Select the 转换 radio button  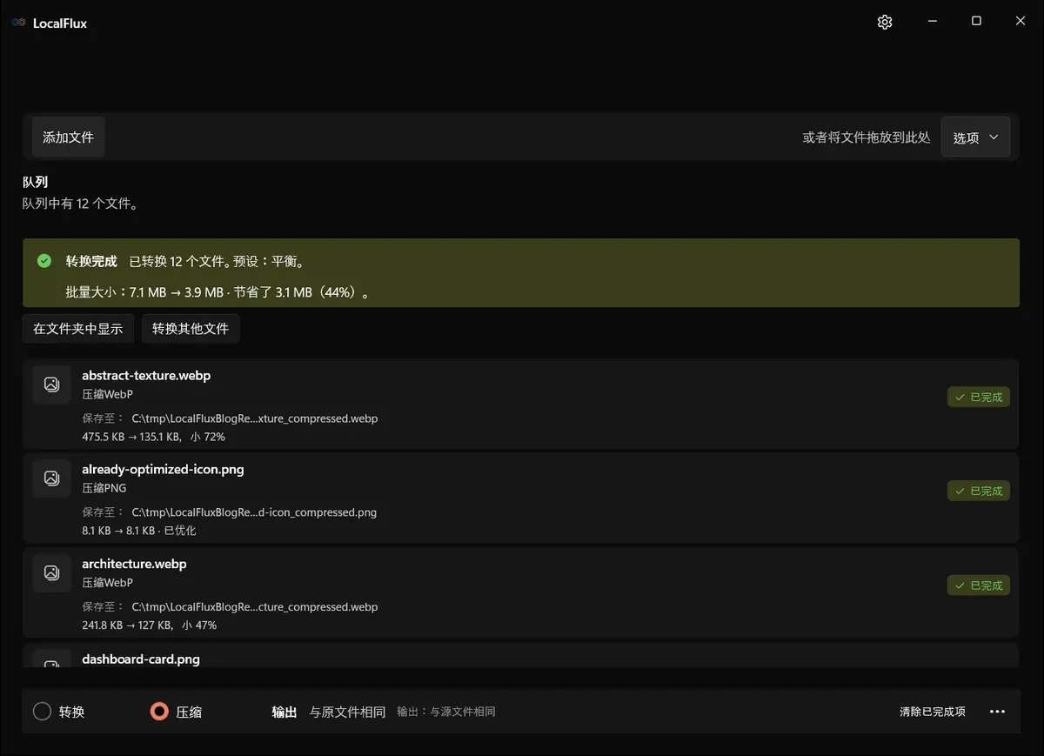pyautogui.click(x=42, y=712)
